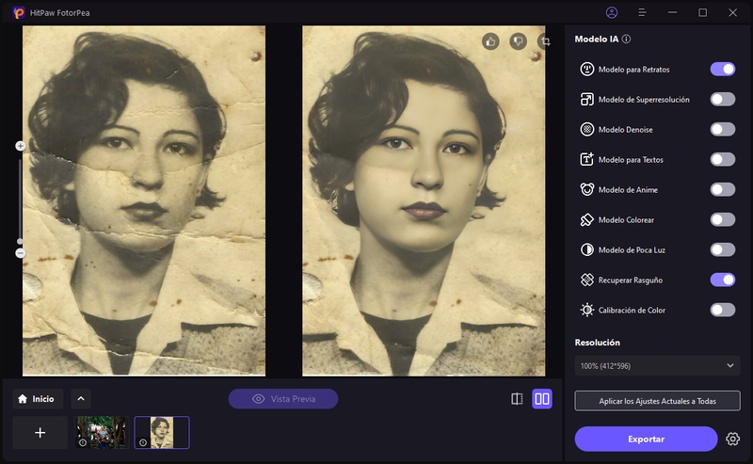This screenshot has height=464, width=753.
Task: Click Aplicar los Ajustes Actuales a Todas
Action: click(x=657, y=401)
